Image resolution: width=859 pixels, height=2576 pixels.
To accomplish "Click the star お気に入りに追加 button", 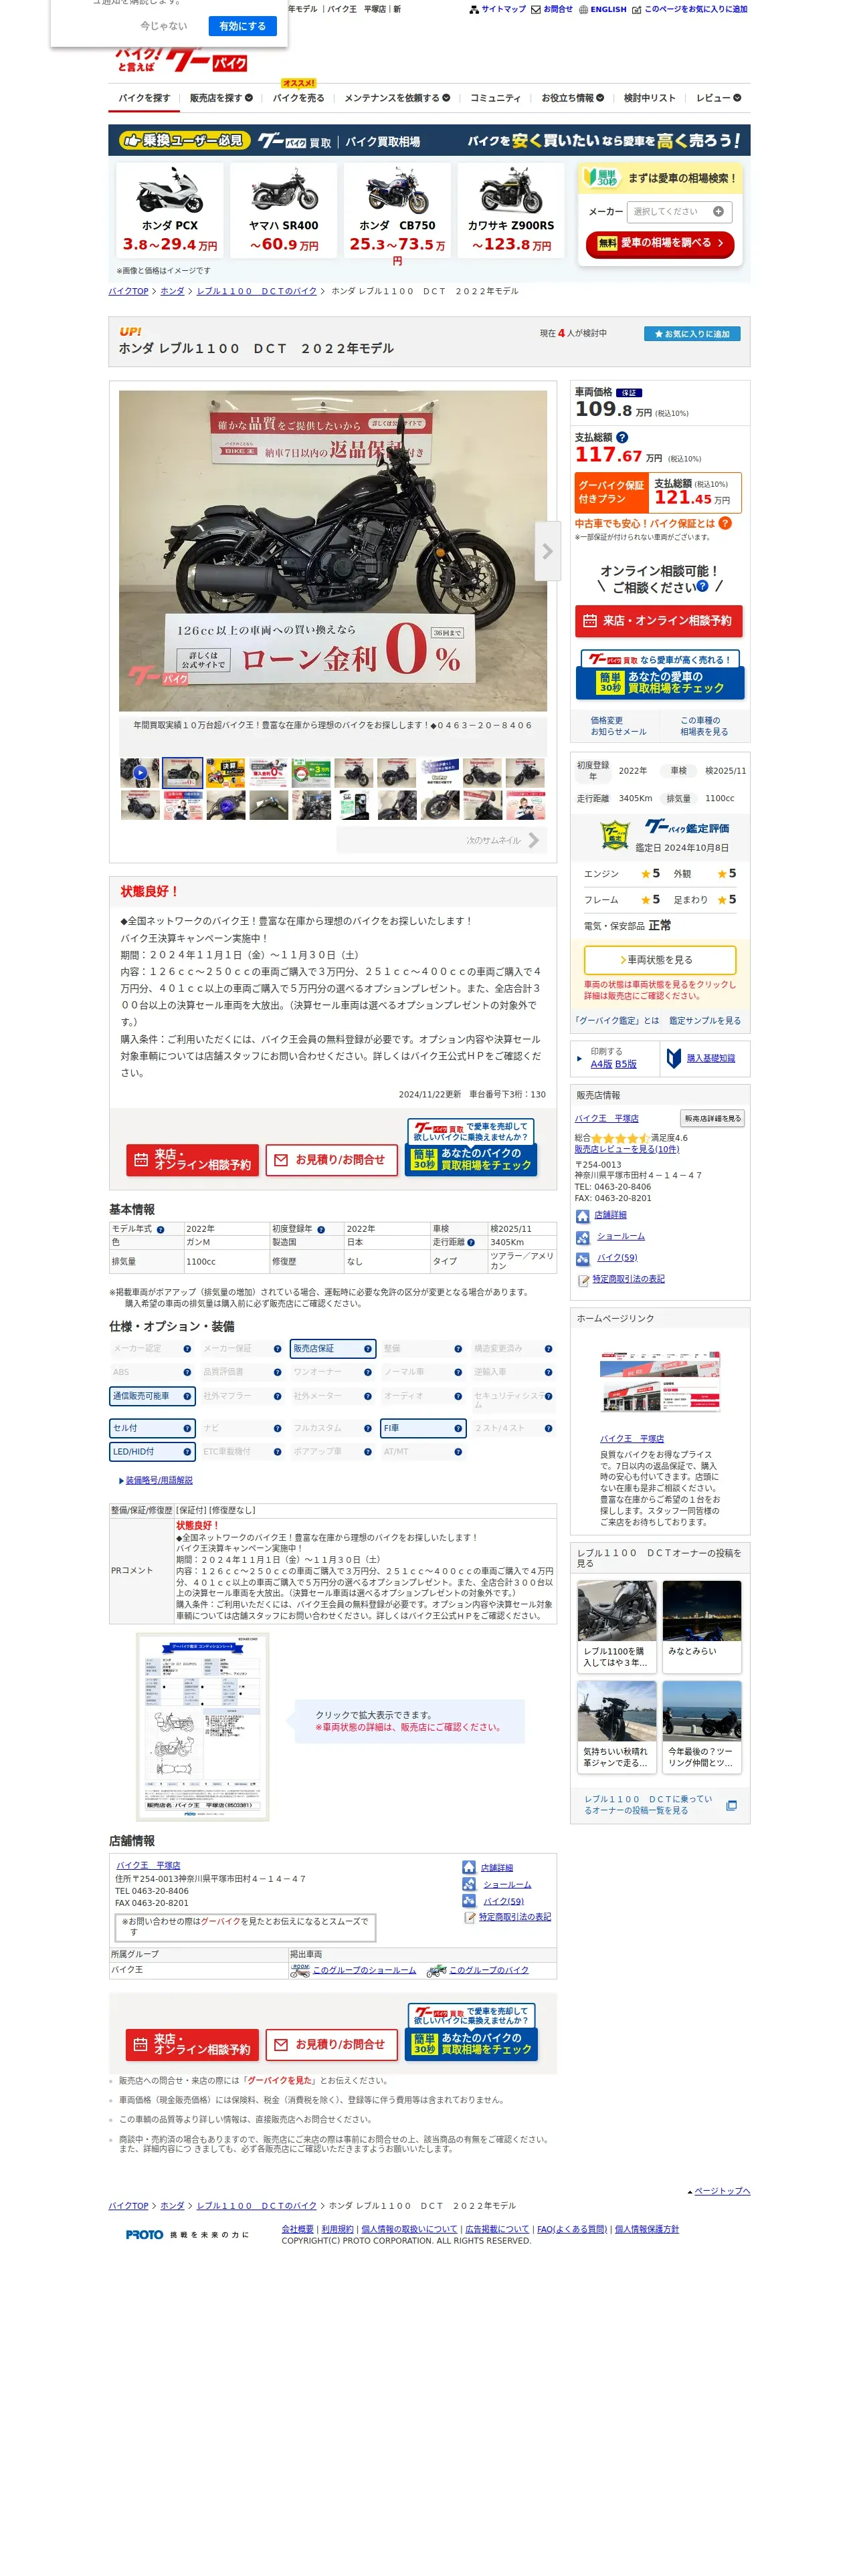I will [x=692, y=334].
